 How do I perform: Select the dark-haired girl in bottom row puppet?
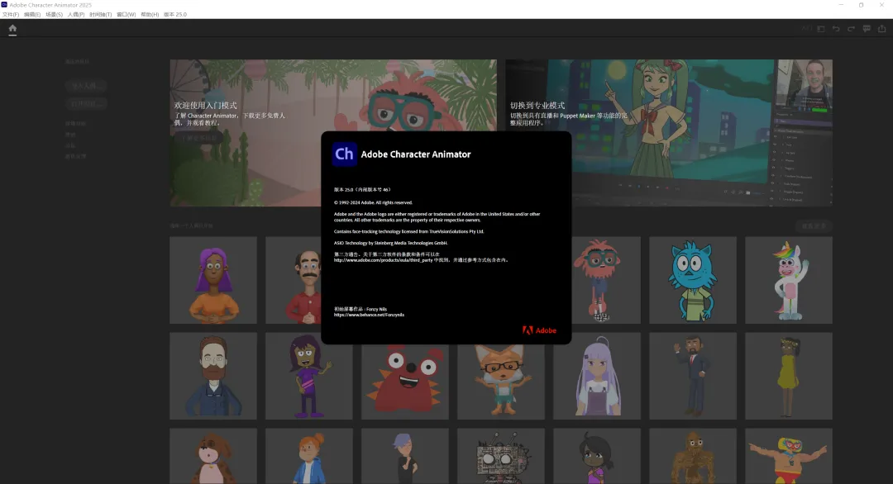coord(597,456)
